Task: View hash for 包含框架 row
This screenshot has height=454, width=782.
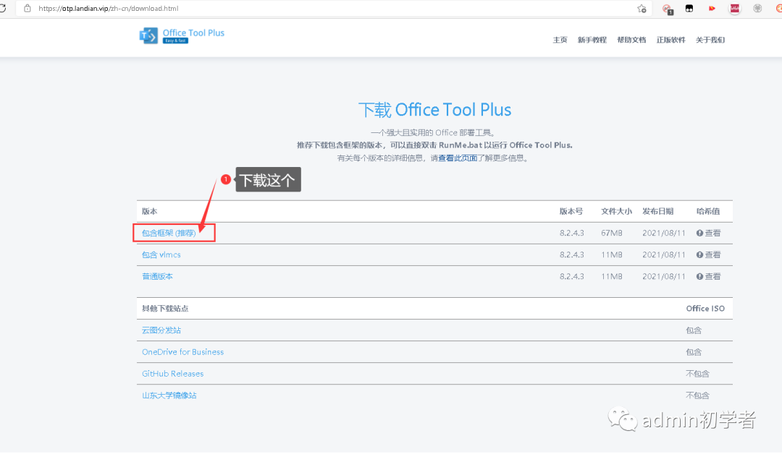Action: [708, 233]
